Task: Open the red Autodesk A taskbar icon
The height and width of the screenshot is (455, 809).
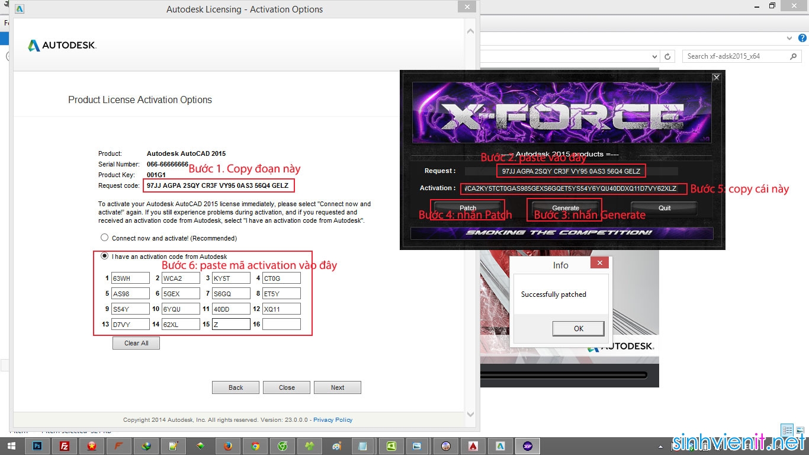Action: (x=473, y=446)
